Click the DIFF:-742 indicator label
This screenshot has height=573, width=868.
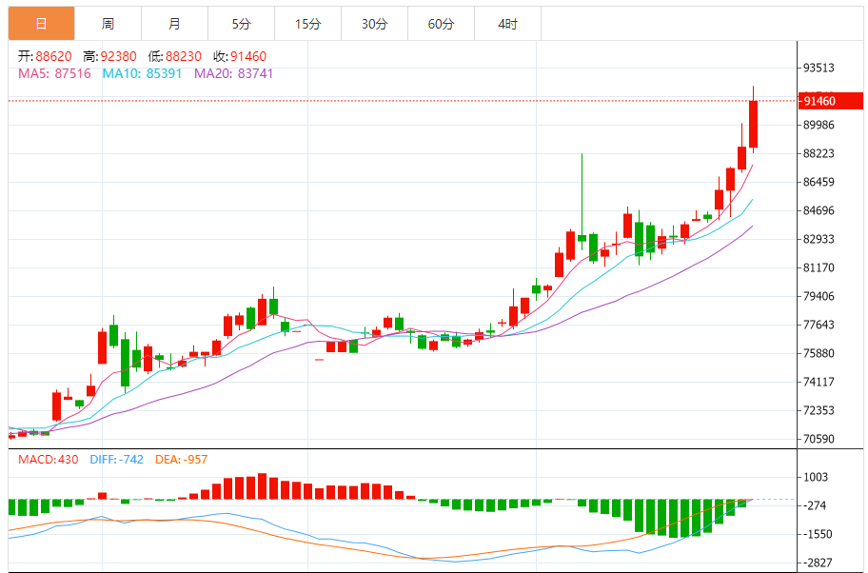(117, 460)
